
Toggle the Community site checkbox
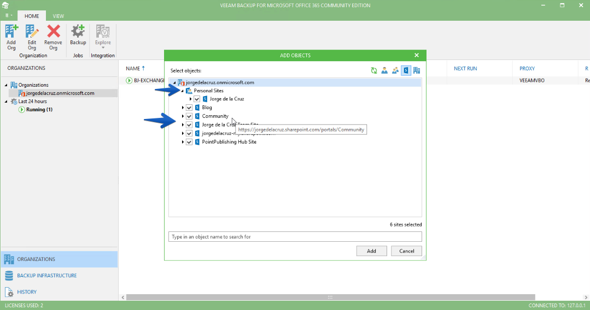point(189,116)
